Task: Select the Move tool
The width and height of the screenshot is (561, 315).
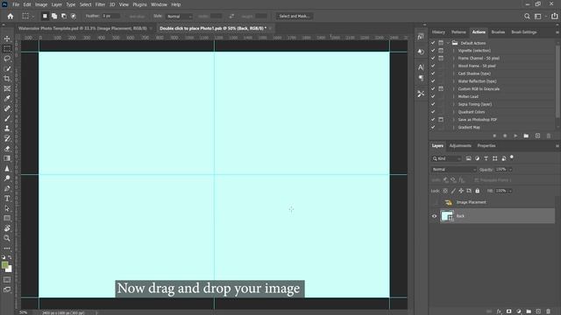Action: tap(7, 38)
